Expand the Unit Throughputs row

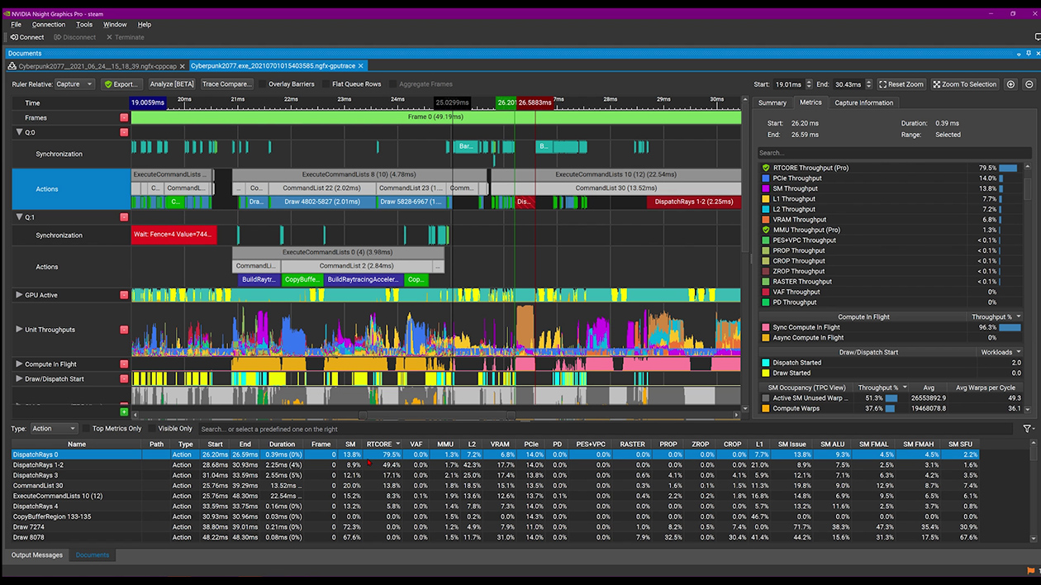pyautogui.click(x=19, y=330)
